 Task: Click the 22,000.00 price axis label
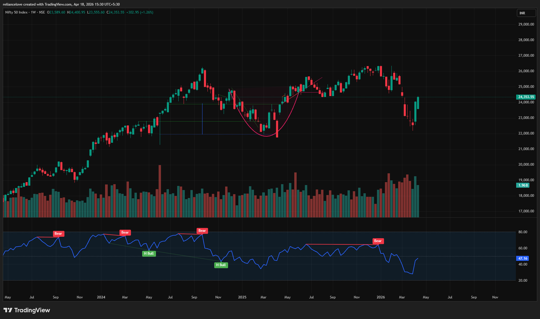526,133
